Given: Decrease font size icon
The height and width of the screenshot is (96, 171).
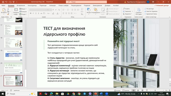Looking at the screenshot, I should (x=56, y=10).
